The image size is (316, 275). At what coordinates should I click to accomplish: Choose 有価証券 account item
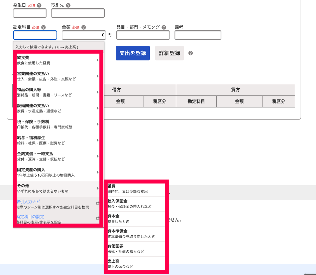tap(134, 249)
